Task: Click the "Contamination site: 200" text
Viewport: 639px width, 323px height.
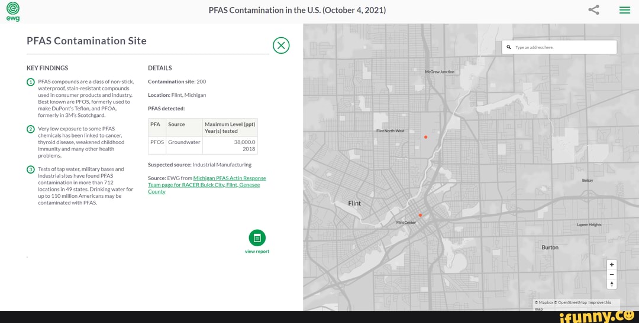Action: (177, 81)
